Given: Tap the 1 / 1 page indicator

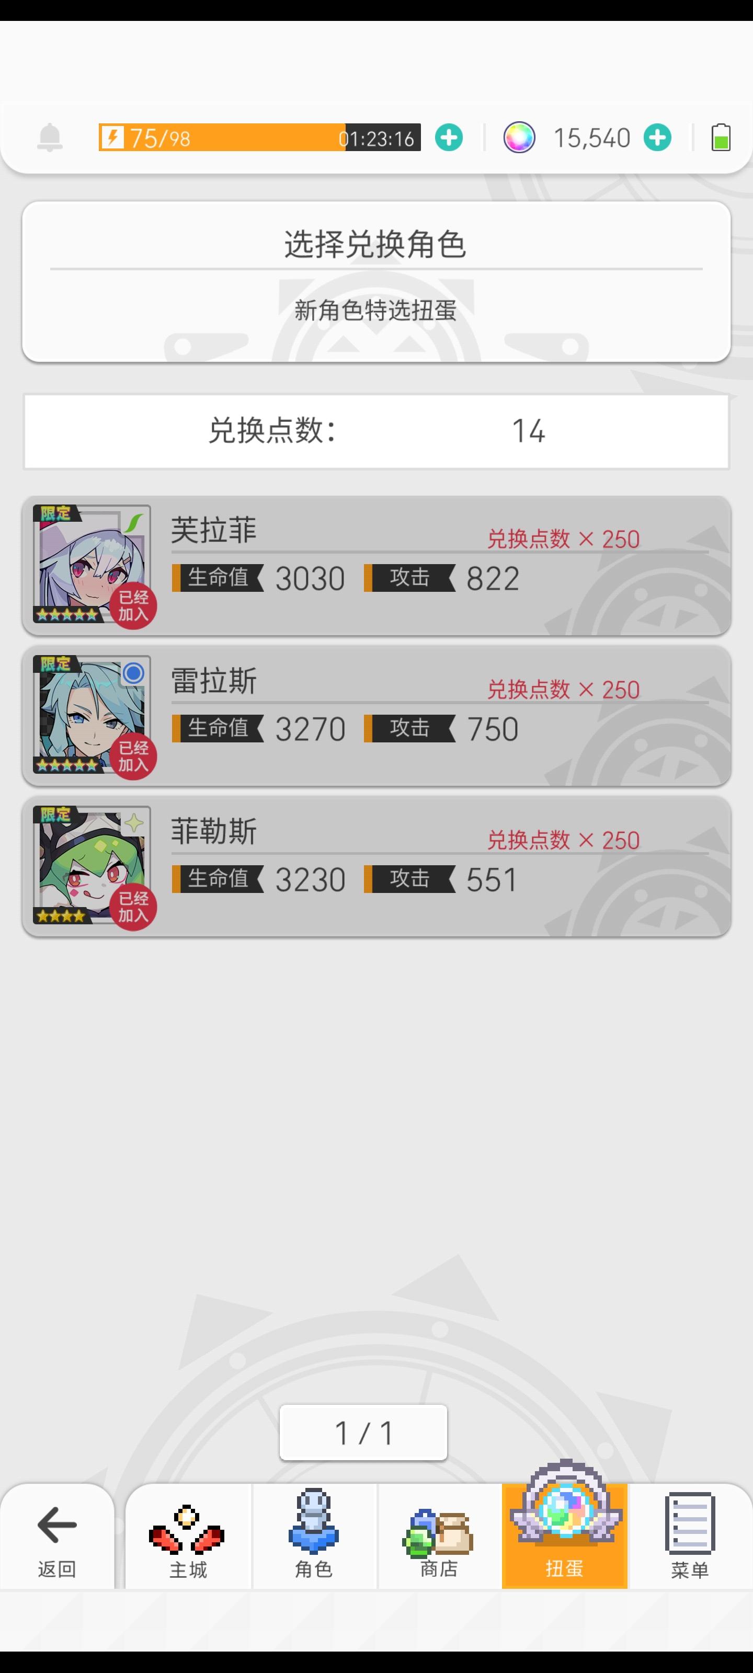Looking at the screenshot, I should coord(363,1433).
